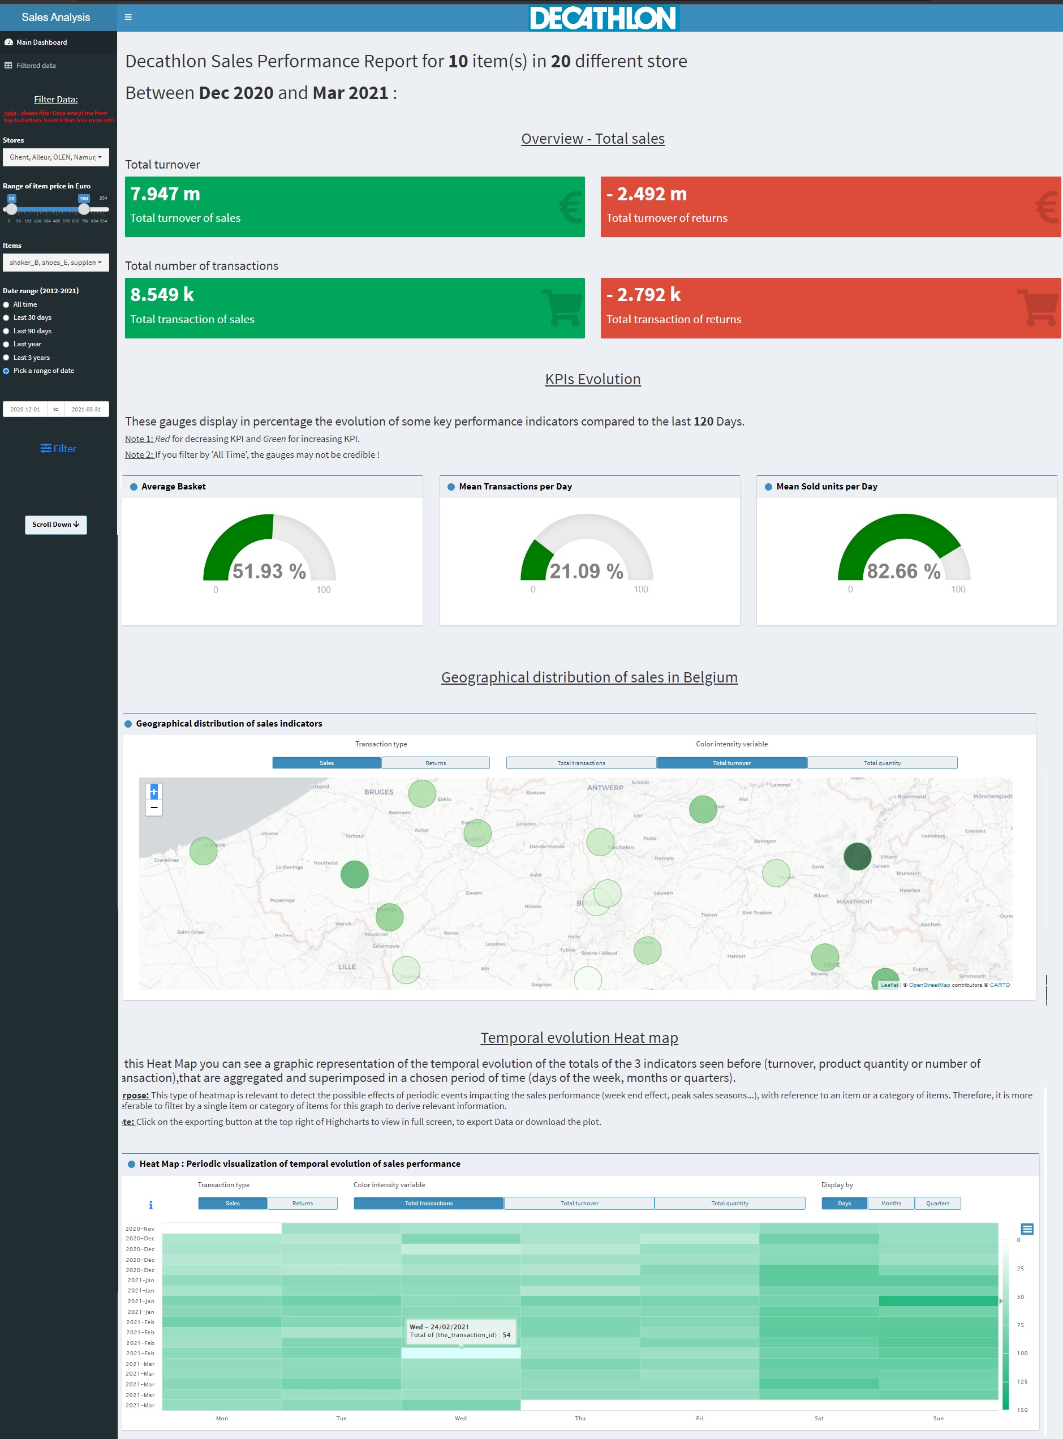Click the dark green circle near Sittard

(x=857, y=856)
